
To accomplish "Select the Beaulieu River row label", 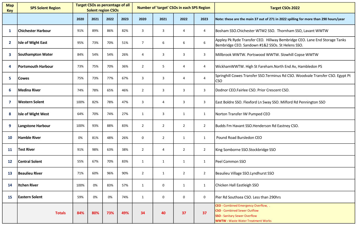I will point(30,173).
